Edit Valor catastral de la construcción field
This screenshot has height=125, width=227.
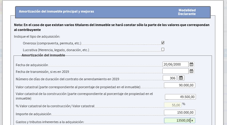[x=180, y=97]
